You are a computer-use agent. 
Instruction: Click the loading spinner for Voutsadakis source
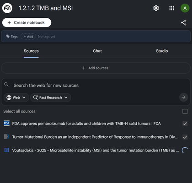click(x=185, y=150)
